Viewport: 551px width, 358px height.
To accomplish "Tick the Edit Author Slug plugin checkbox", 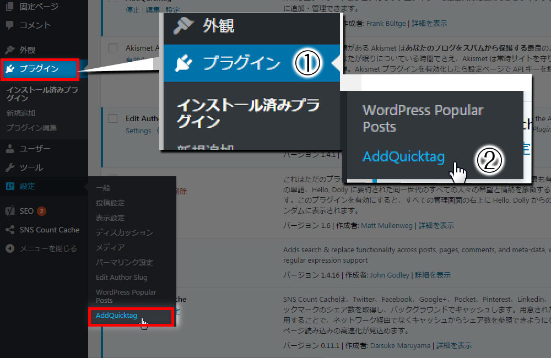I will (x=113, y=118).
